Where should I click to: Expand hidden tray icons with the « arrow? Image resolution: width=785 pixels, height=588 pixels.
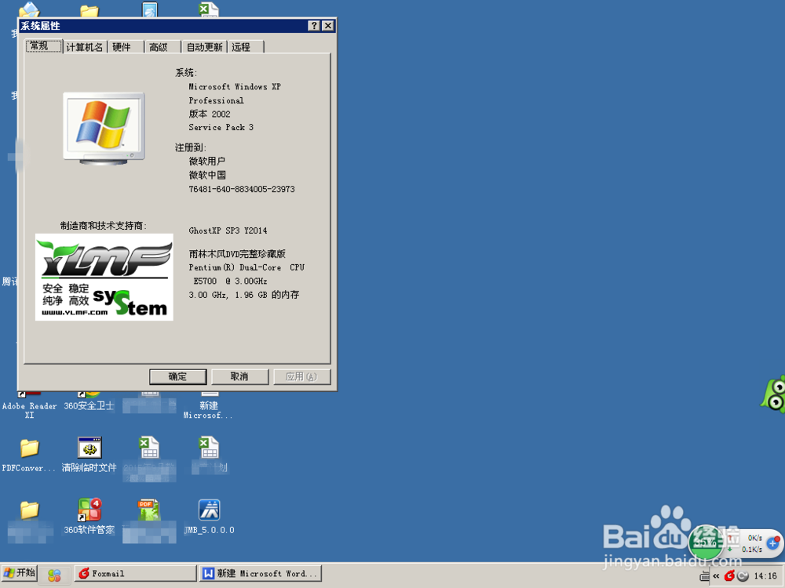pos(716,576)
